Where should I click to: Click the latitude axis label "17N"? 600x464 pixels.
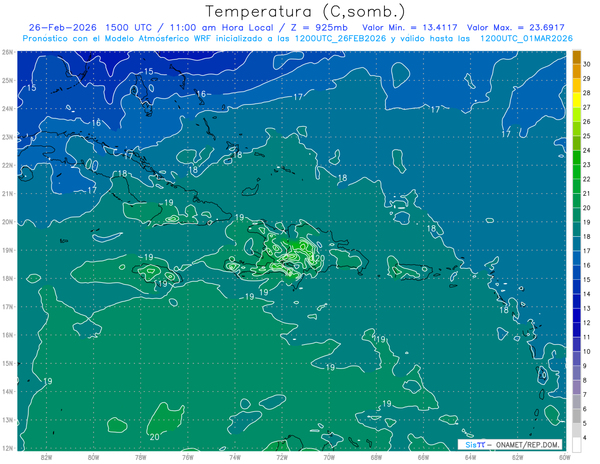(7, 307)
